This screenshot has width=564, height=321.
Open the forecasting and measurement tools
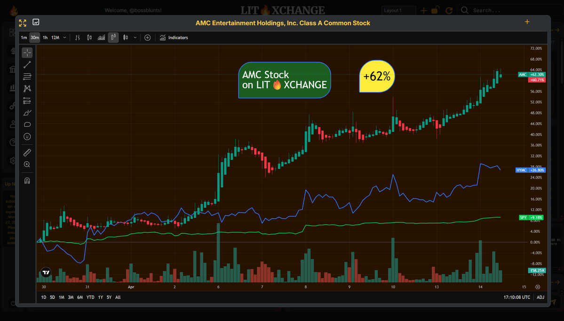[x=27, y=100]
